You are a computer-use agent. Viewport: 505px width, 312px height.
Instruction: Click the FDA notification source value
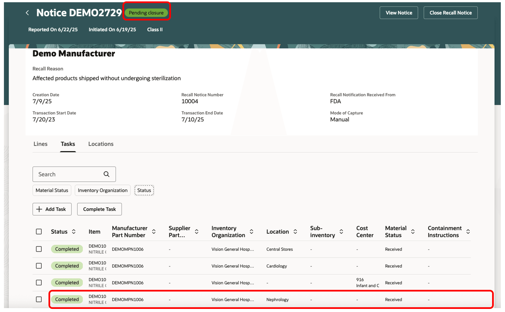point(335,101)
